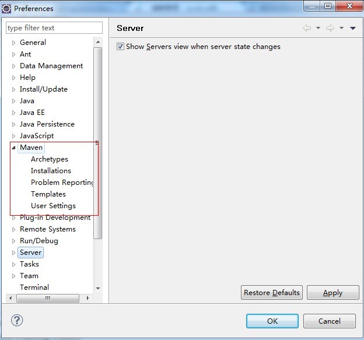This screenshot has width=364, height=340.
Task: Maximize the Preferences dialog window
Action: coord(328,6)
